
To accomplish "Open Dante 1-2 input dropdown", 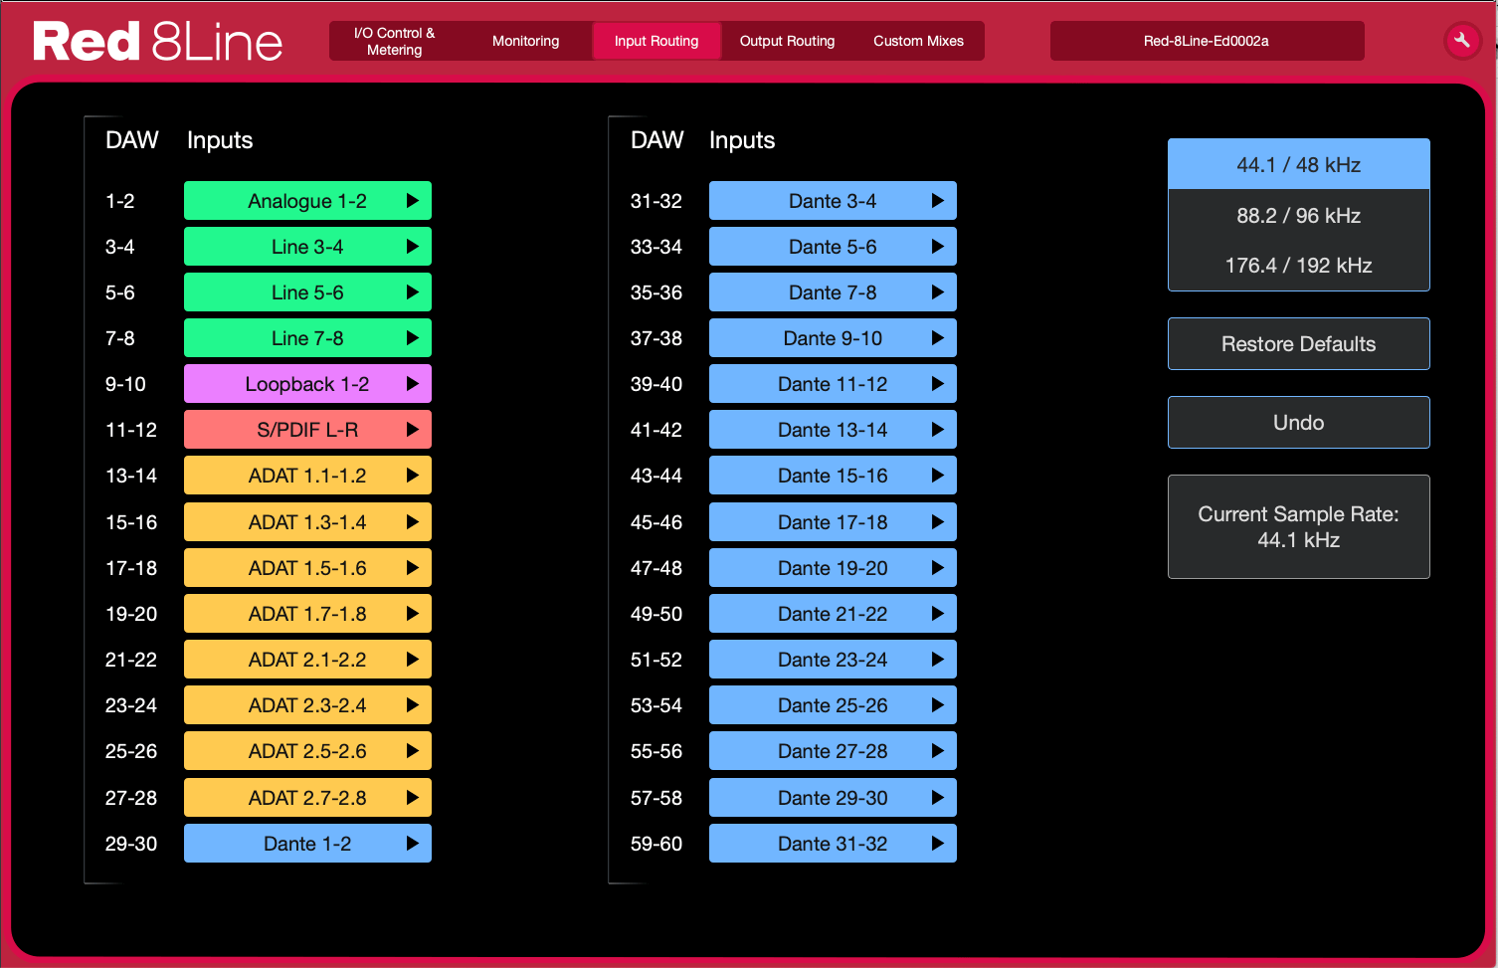I will 307,844.
